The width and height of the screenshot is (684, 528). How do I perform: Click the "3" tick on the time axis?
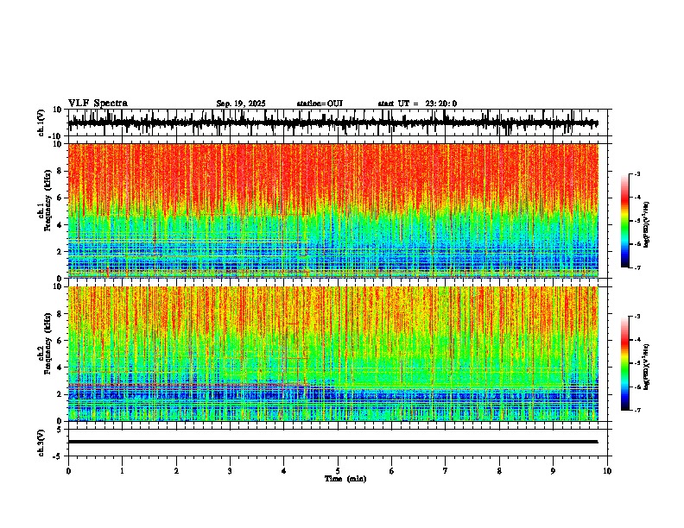point(230,471)
